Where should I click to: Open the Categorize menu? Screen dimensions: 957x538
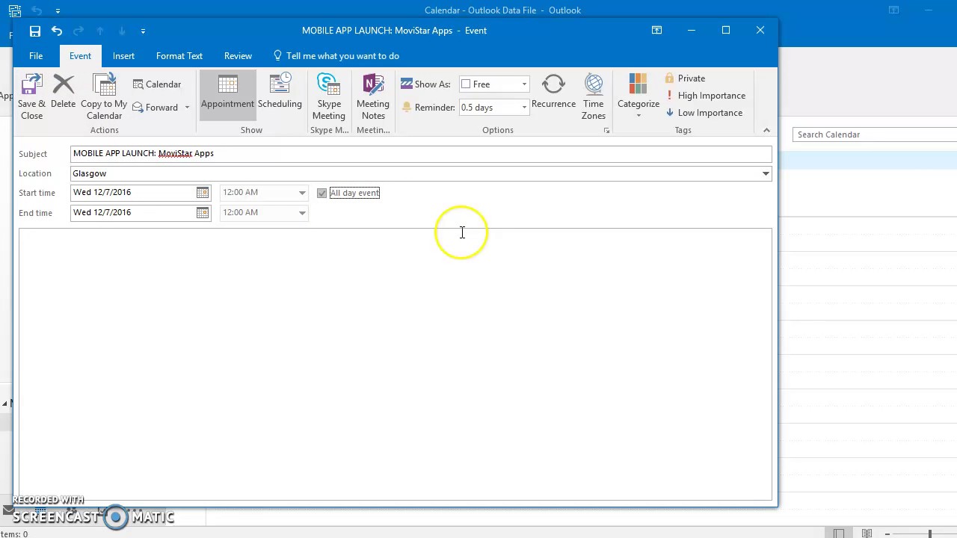(638, 97)
